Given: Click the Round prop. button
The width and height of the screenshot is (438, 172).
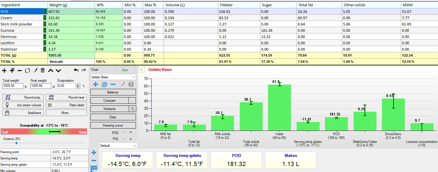Looking at the screenshot, I should (23, 97).
